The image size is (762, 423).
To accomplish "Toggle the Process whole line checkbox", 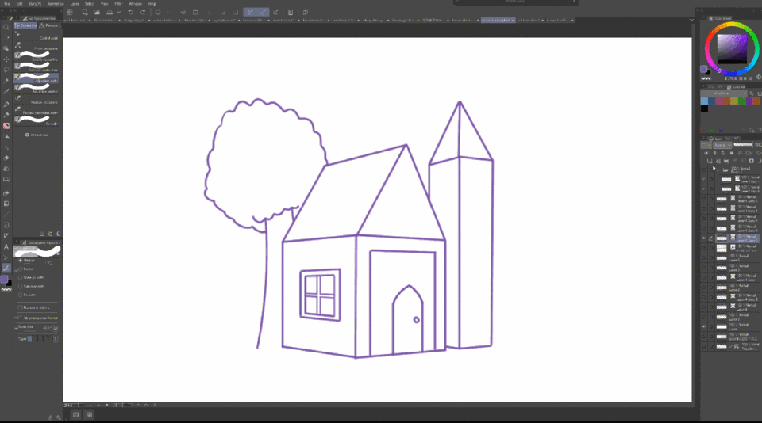I will click(21, 307).
